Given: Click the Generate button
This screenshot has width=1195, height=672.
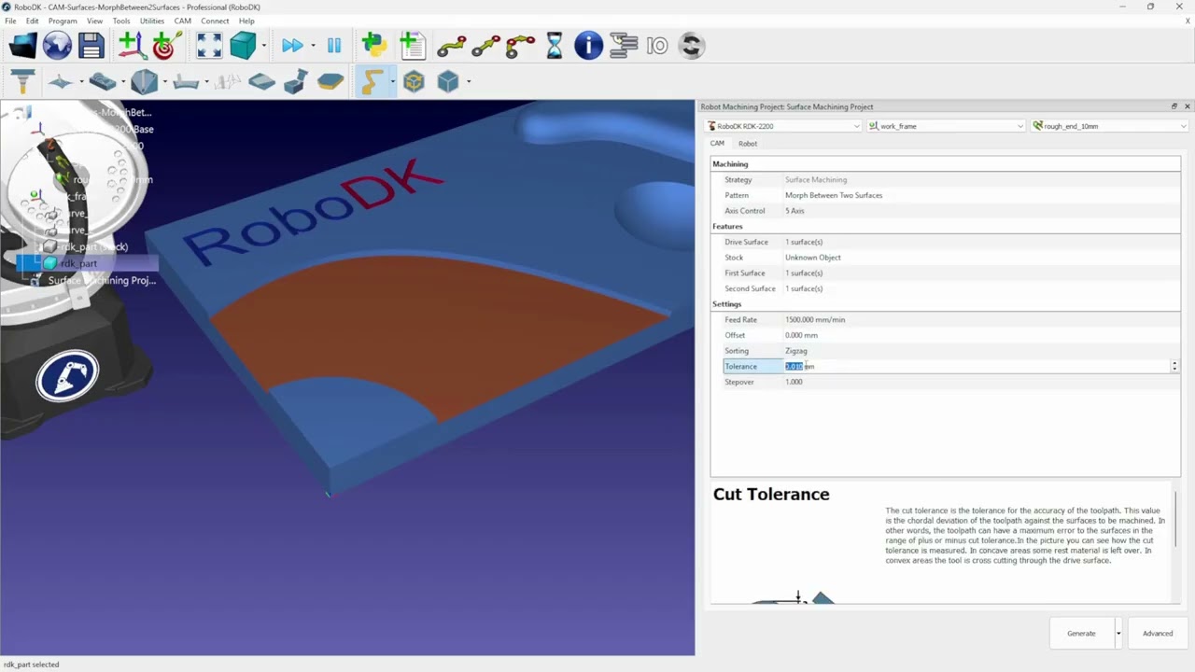Looking at the screenshot, I should point(1081,634).
